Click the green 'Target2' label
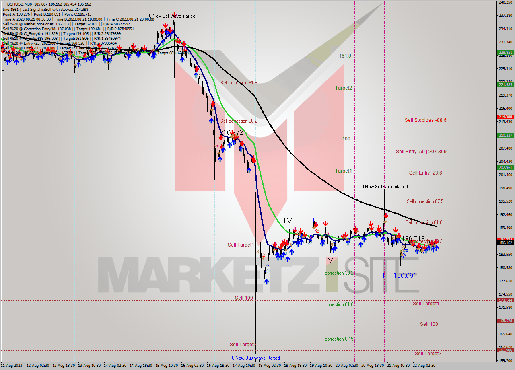 pyautogui.click(x=344, y=88)
